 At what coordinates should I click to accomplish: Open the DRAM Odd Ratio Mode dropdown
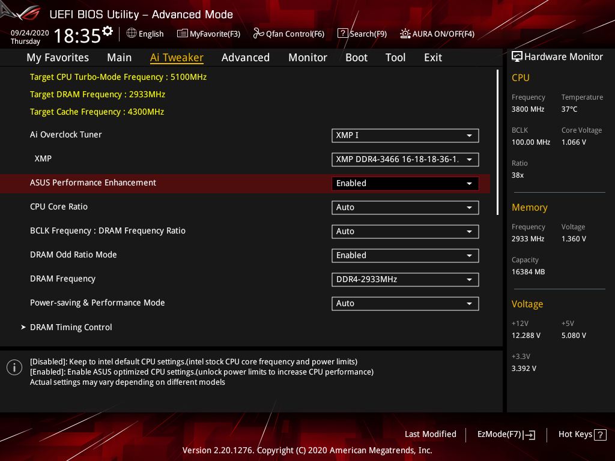point(405,255)
